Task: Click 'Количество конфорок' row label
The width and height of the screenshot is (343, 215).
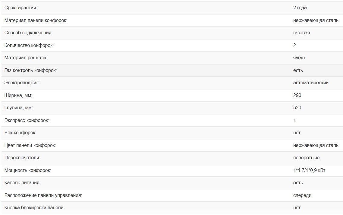Action: (x=29, y=45)
